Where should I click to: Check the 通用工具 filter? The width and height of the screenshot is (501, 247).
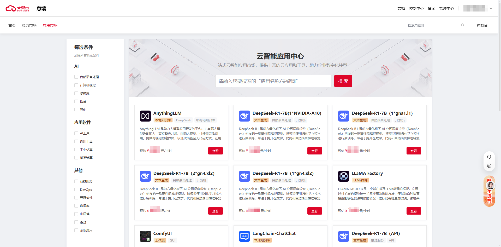pos(76,141)
